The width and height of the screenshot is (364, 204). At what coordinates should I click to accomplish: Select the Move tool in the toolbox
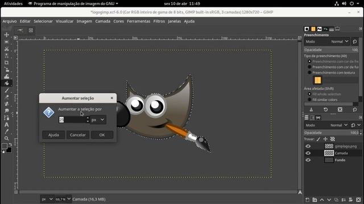[x=6, y=35]
